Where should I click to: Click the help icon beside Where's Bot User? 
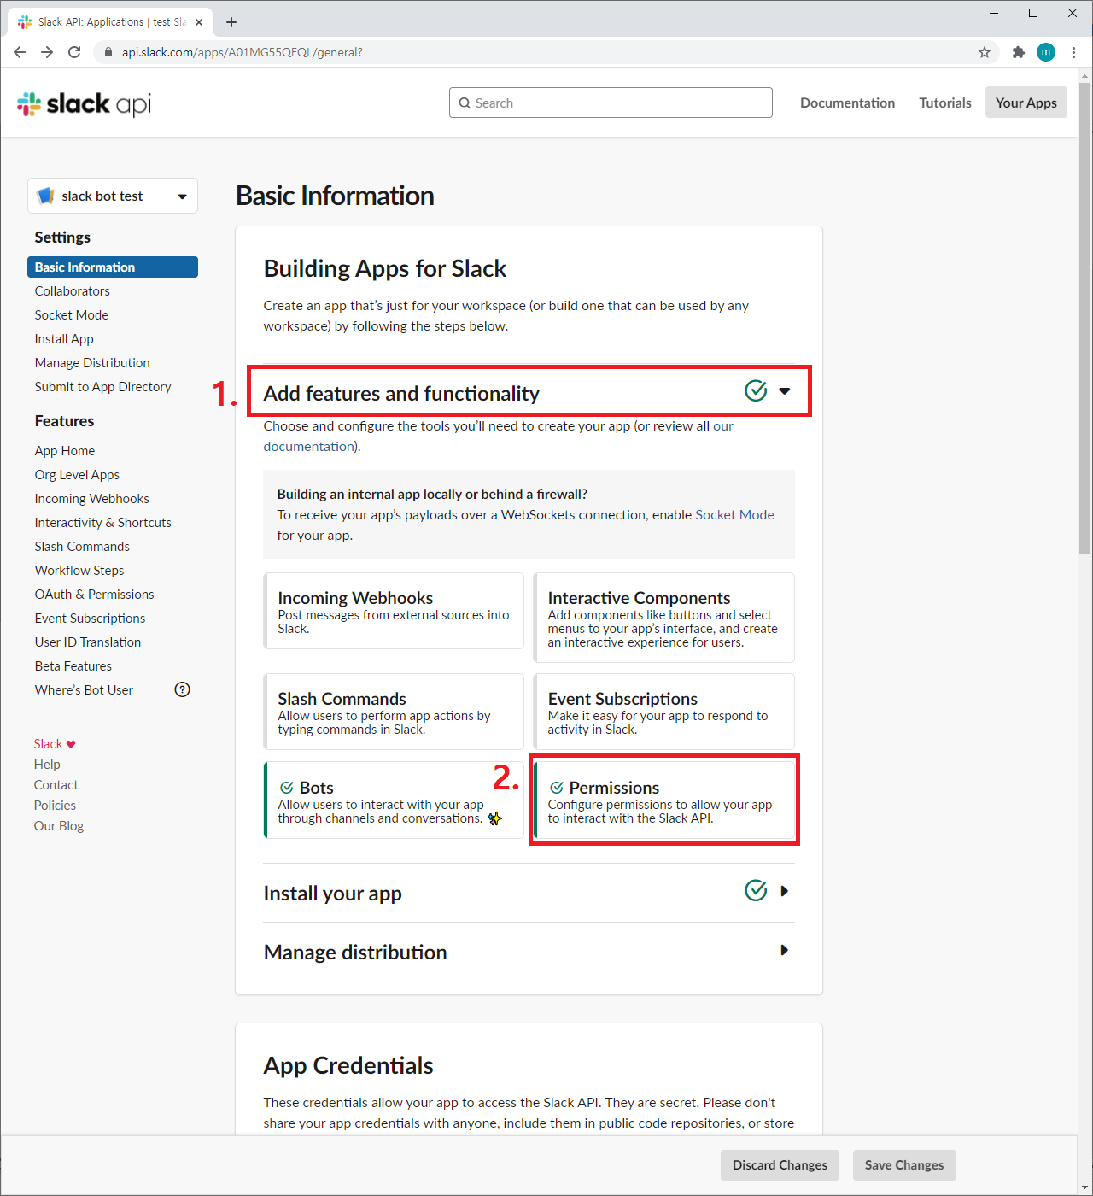click(182, 689)
